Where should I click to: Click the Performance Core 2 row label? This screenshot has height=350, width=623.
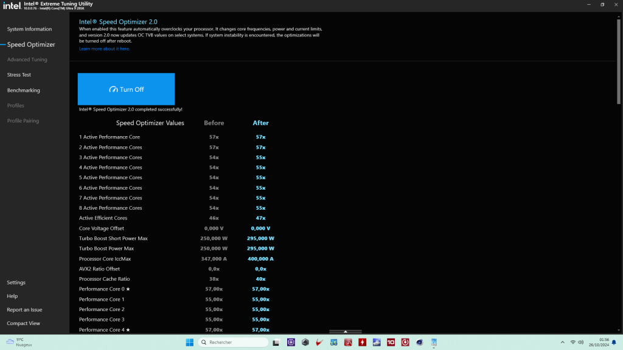tap(102, 309)
